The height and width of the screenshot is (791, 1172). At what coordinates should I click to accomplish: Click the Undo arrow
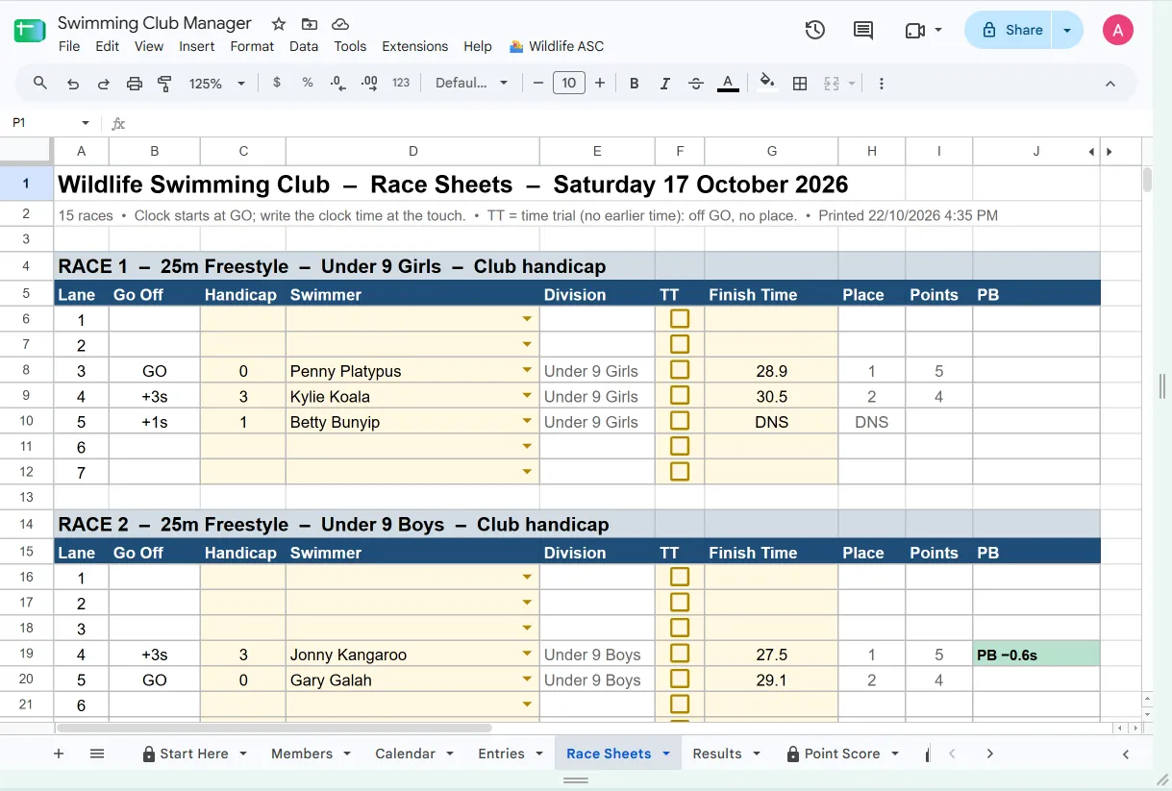pyautogui.click(x=73, y=84)
